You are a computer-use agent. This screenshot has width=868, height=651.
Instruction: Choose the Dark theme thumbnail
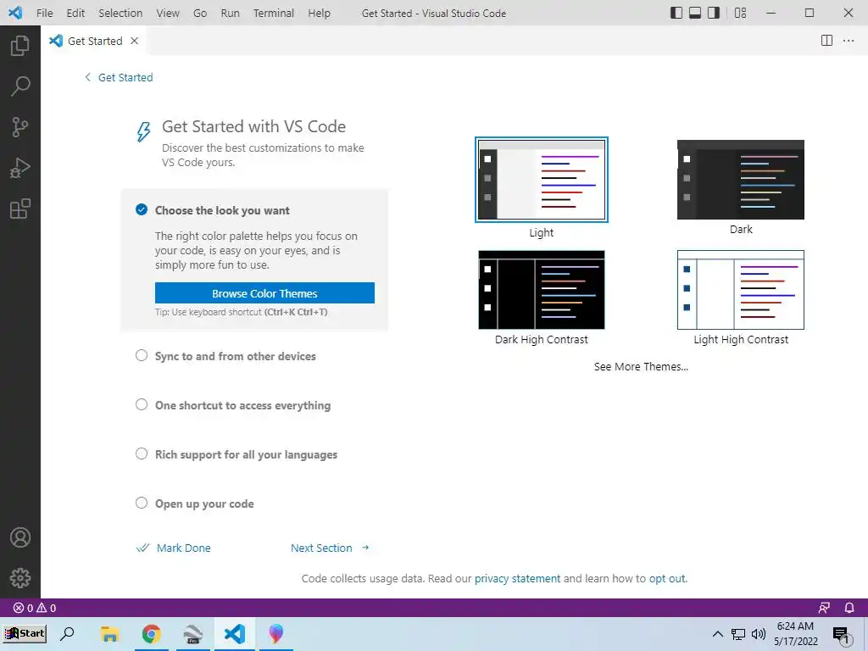click(x=741, y=180)
